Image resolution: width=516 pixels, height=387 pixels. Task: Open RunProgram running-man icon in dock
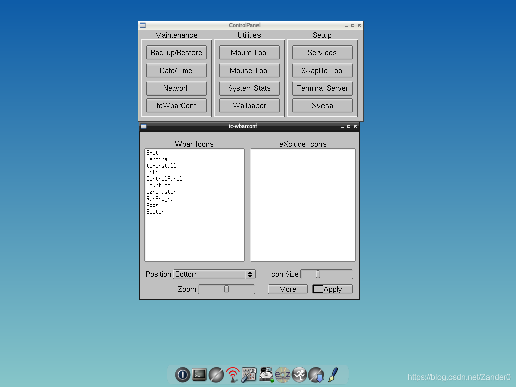tap(299, 375)
